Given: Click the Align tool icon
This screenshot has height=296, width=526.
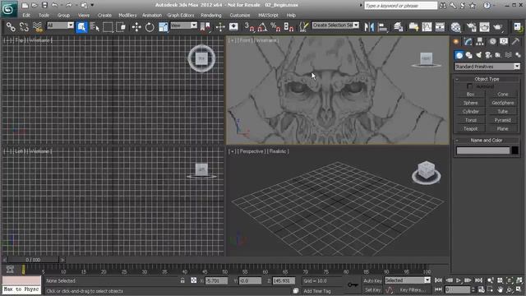Looking at the screenshot, I should click(382, 27).
